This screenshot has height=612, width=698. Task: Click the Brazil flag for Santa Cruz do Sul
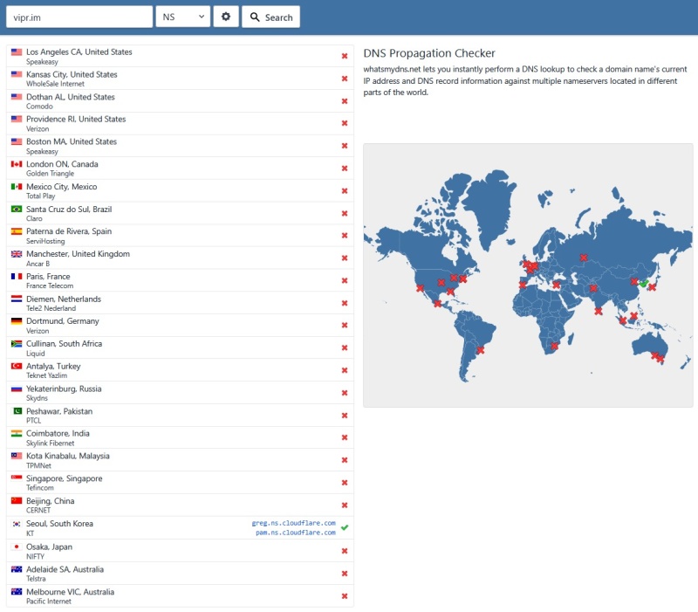pyautogui.click(x=17, y=209)
